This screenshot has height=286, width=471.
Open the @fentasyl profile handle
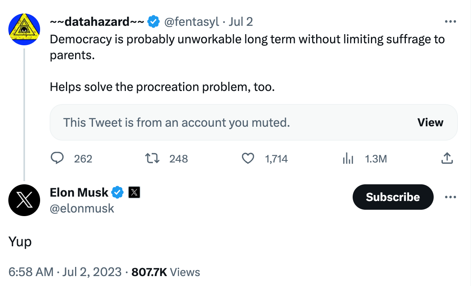(x=191, y=21)
